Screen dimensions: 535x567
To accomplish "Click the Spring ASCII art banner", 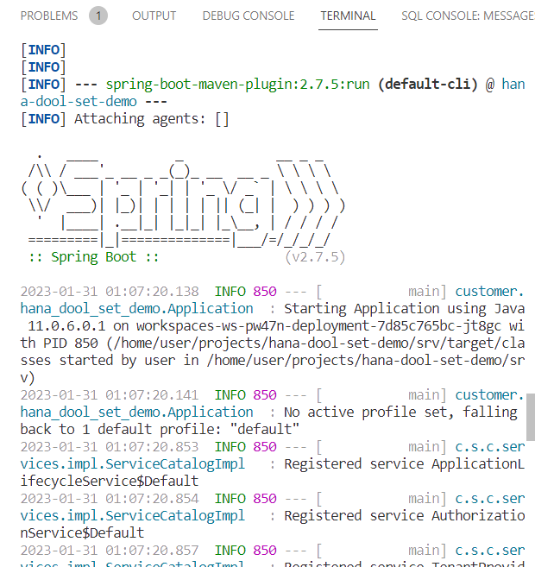I will coord(183,201).
